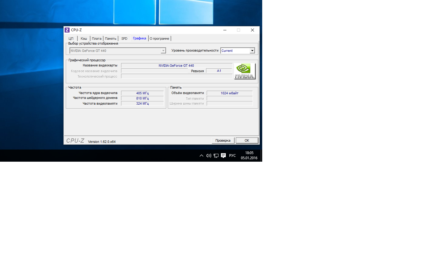
Task: Show hidden tray icons with the chevron
Action: pyautogui.click(x=201, y=156)
